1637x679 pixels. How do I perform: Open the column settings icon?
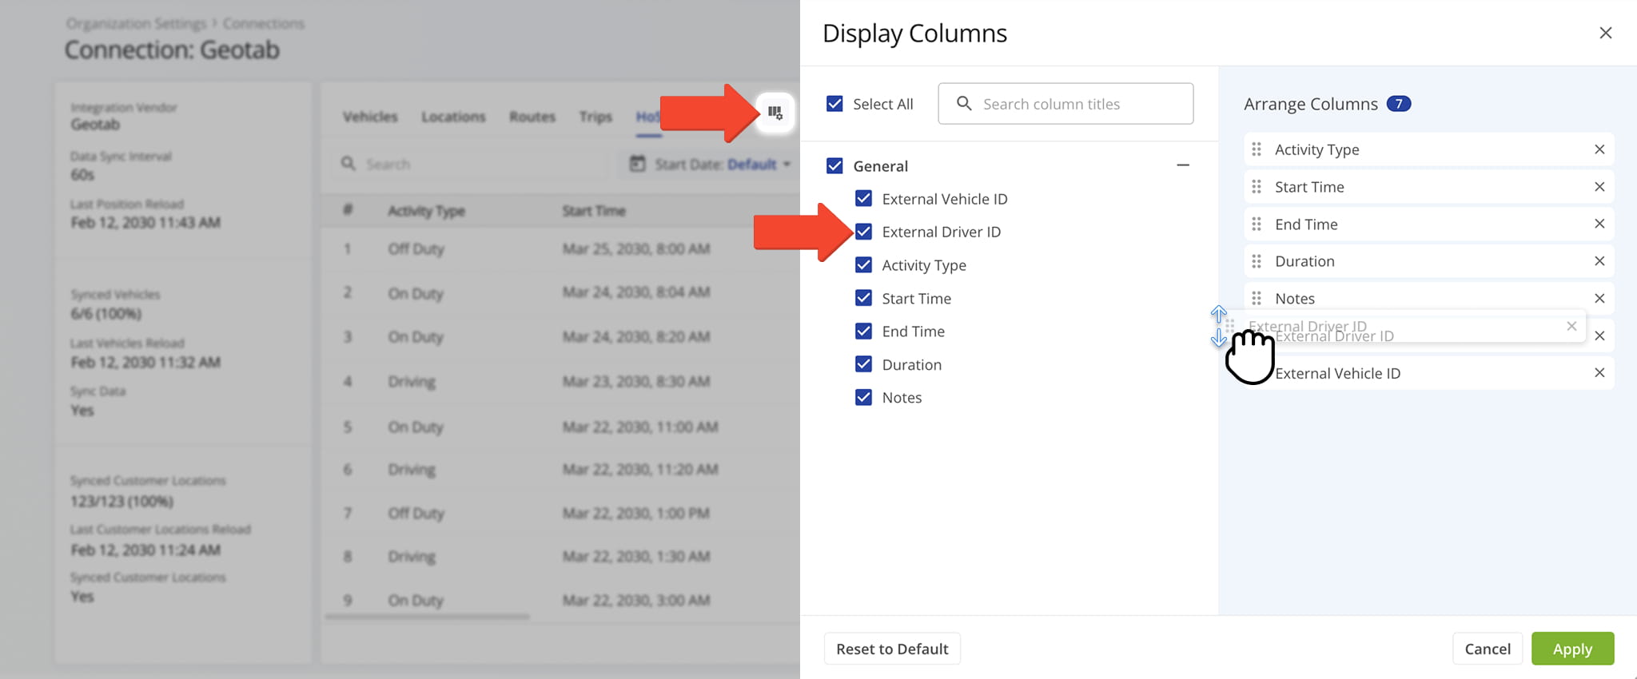click(x=775, y=113)
